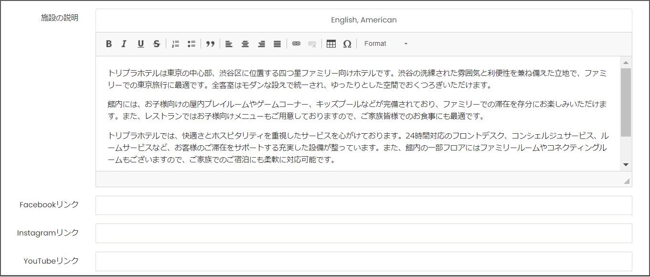Click the Instagramリンク input field
650x277 pixels.
coord(363,233)
